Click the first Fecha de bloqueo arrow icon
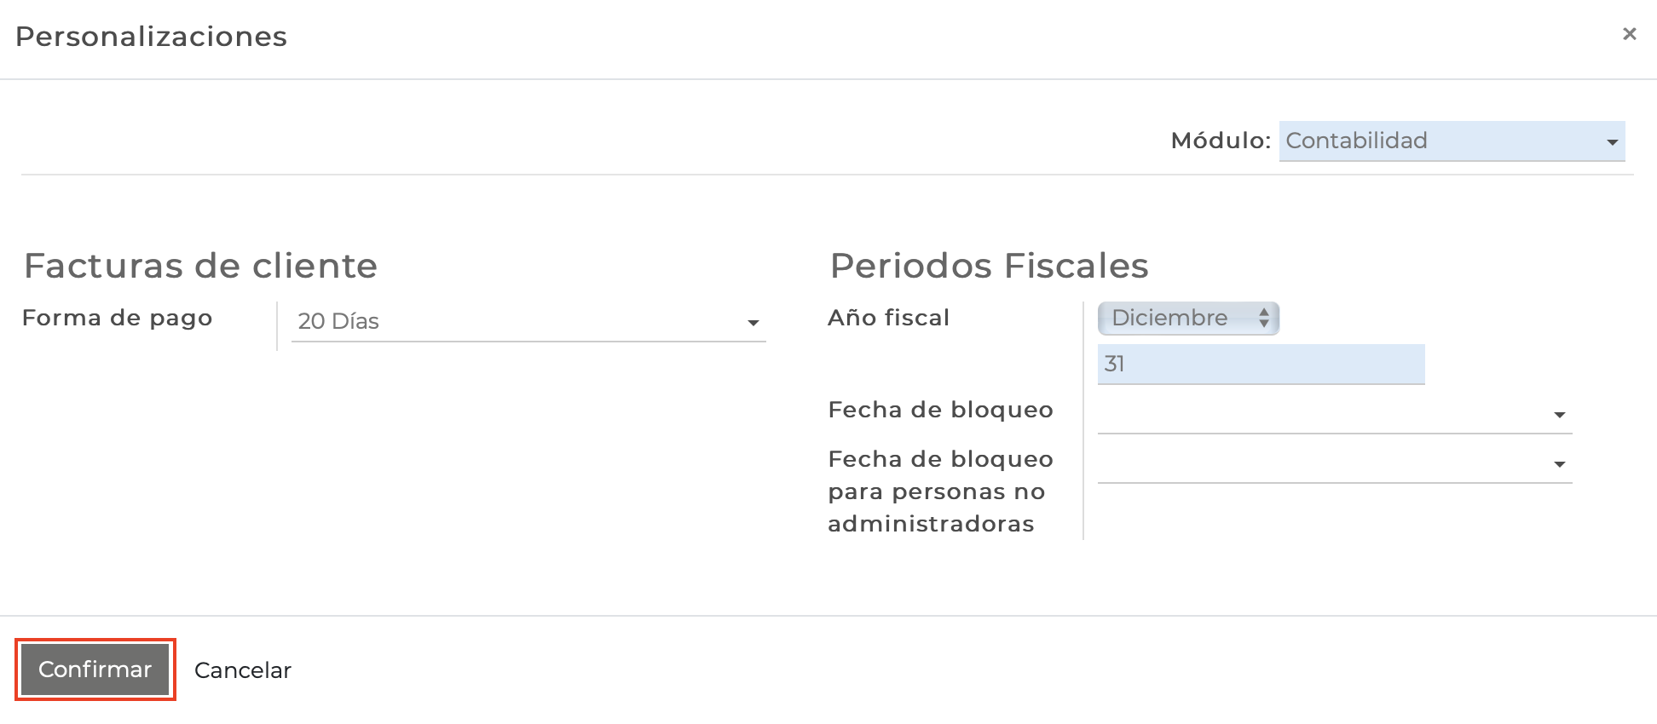 pyautogui.click(x=1559, y=415)
